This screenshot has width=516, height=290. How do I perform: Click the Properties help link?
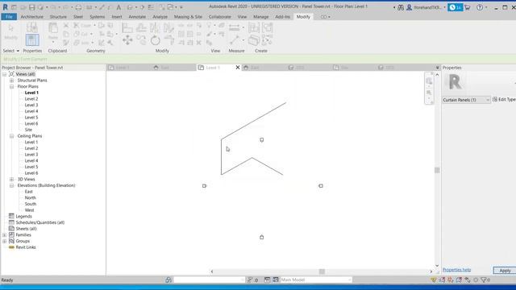456,270
